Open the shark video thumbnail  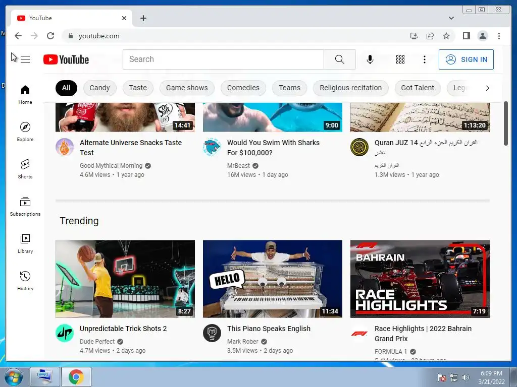[273, 117]
